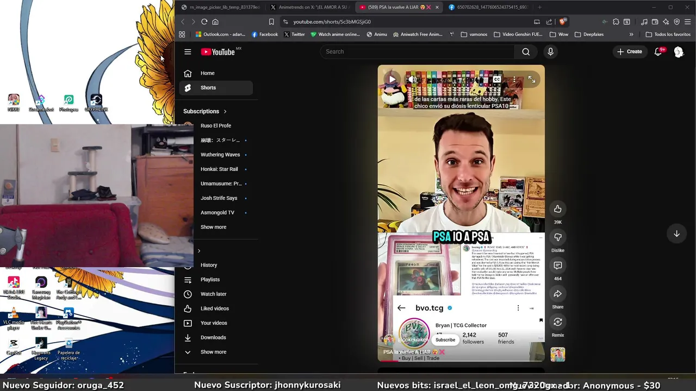The width and height of the screenshot is (696, 391).
Task: Click the Brave Shields icon
Action: pyautogui.click(x=562, y=22)
